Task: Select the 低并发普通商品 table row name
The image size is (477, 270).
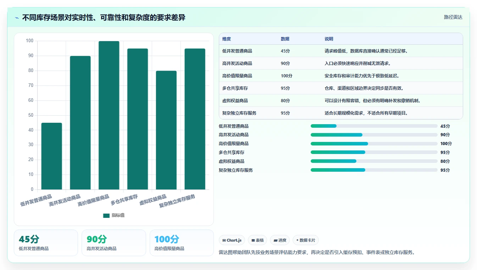Action: pyautogui.click(x=237, y=51)
